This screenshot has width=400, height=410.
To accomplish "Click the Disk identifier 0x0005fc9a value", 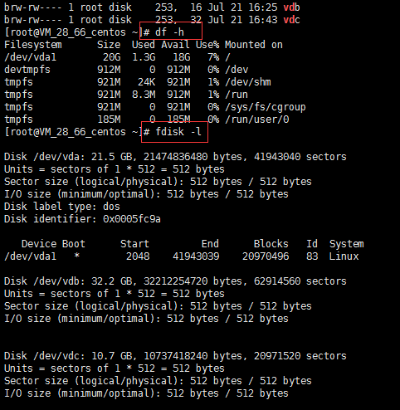I will (132, 219).
